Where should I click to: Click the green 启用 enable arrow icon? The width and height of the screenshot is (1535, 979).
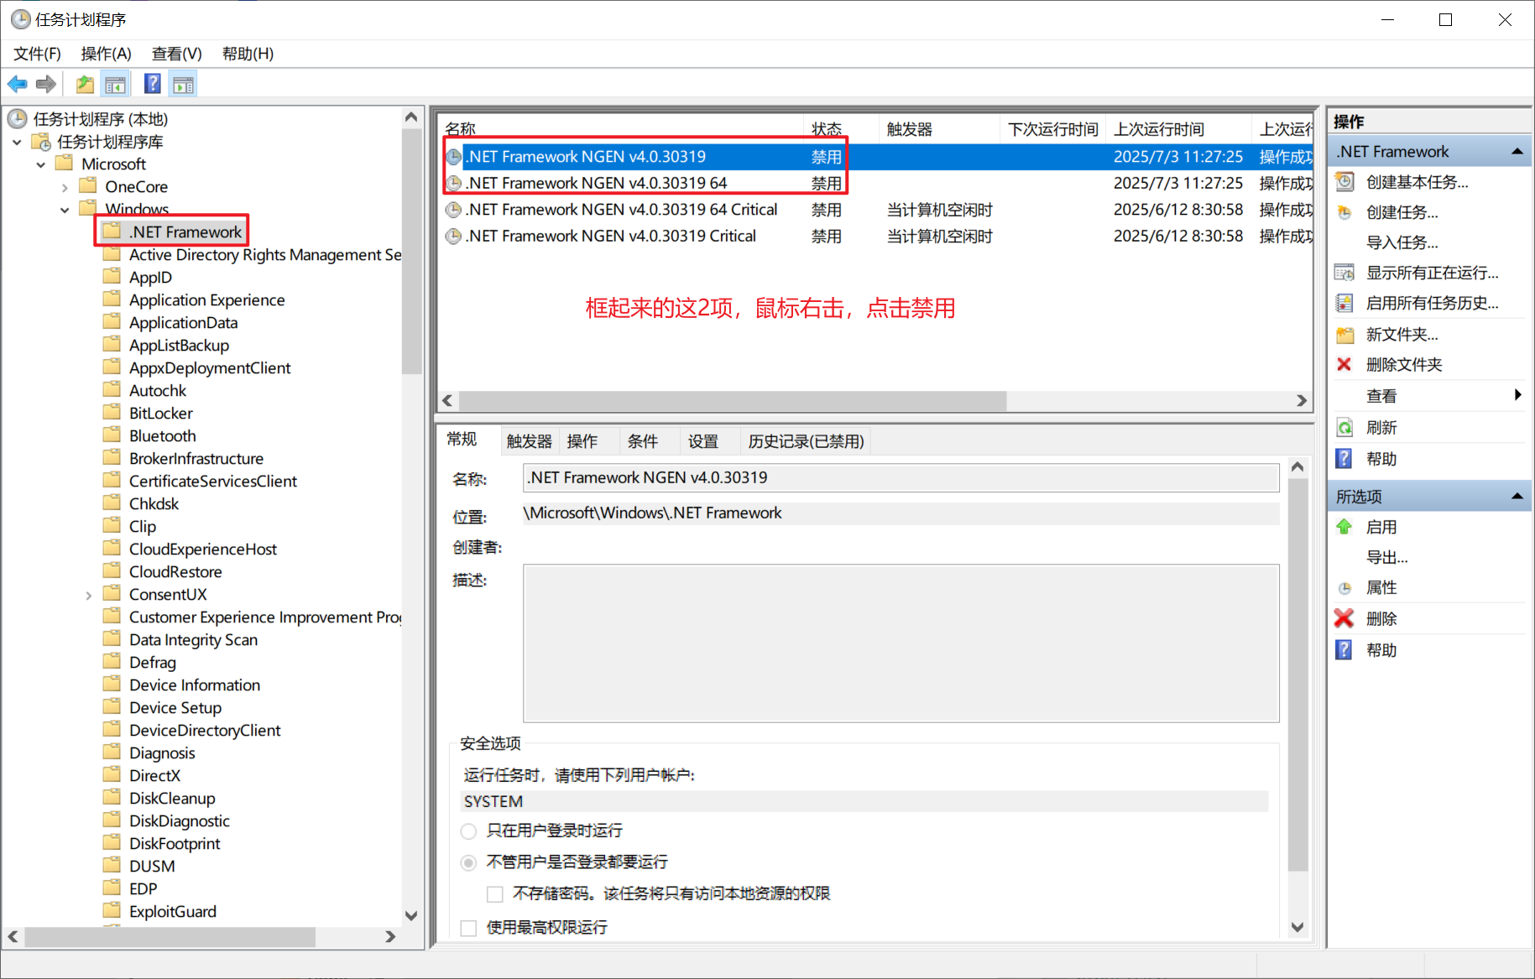(1344, 527)
